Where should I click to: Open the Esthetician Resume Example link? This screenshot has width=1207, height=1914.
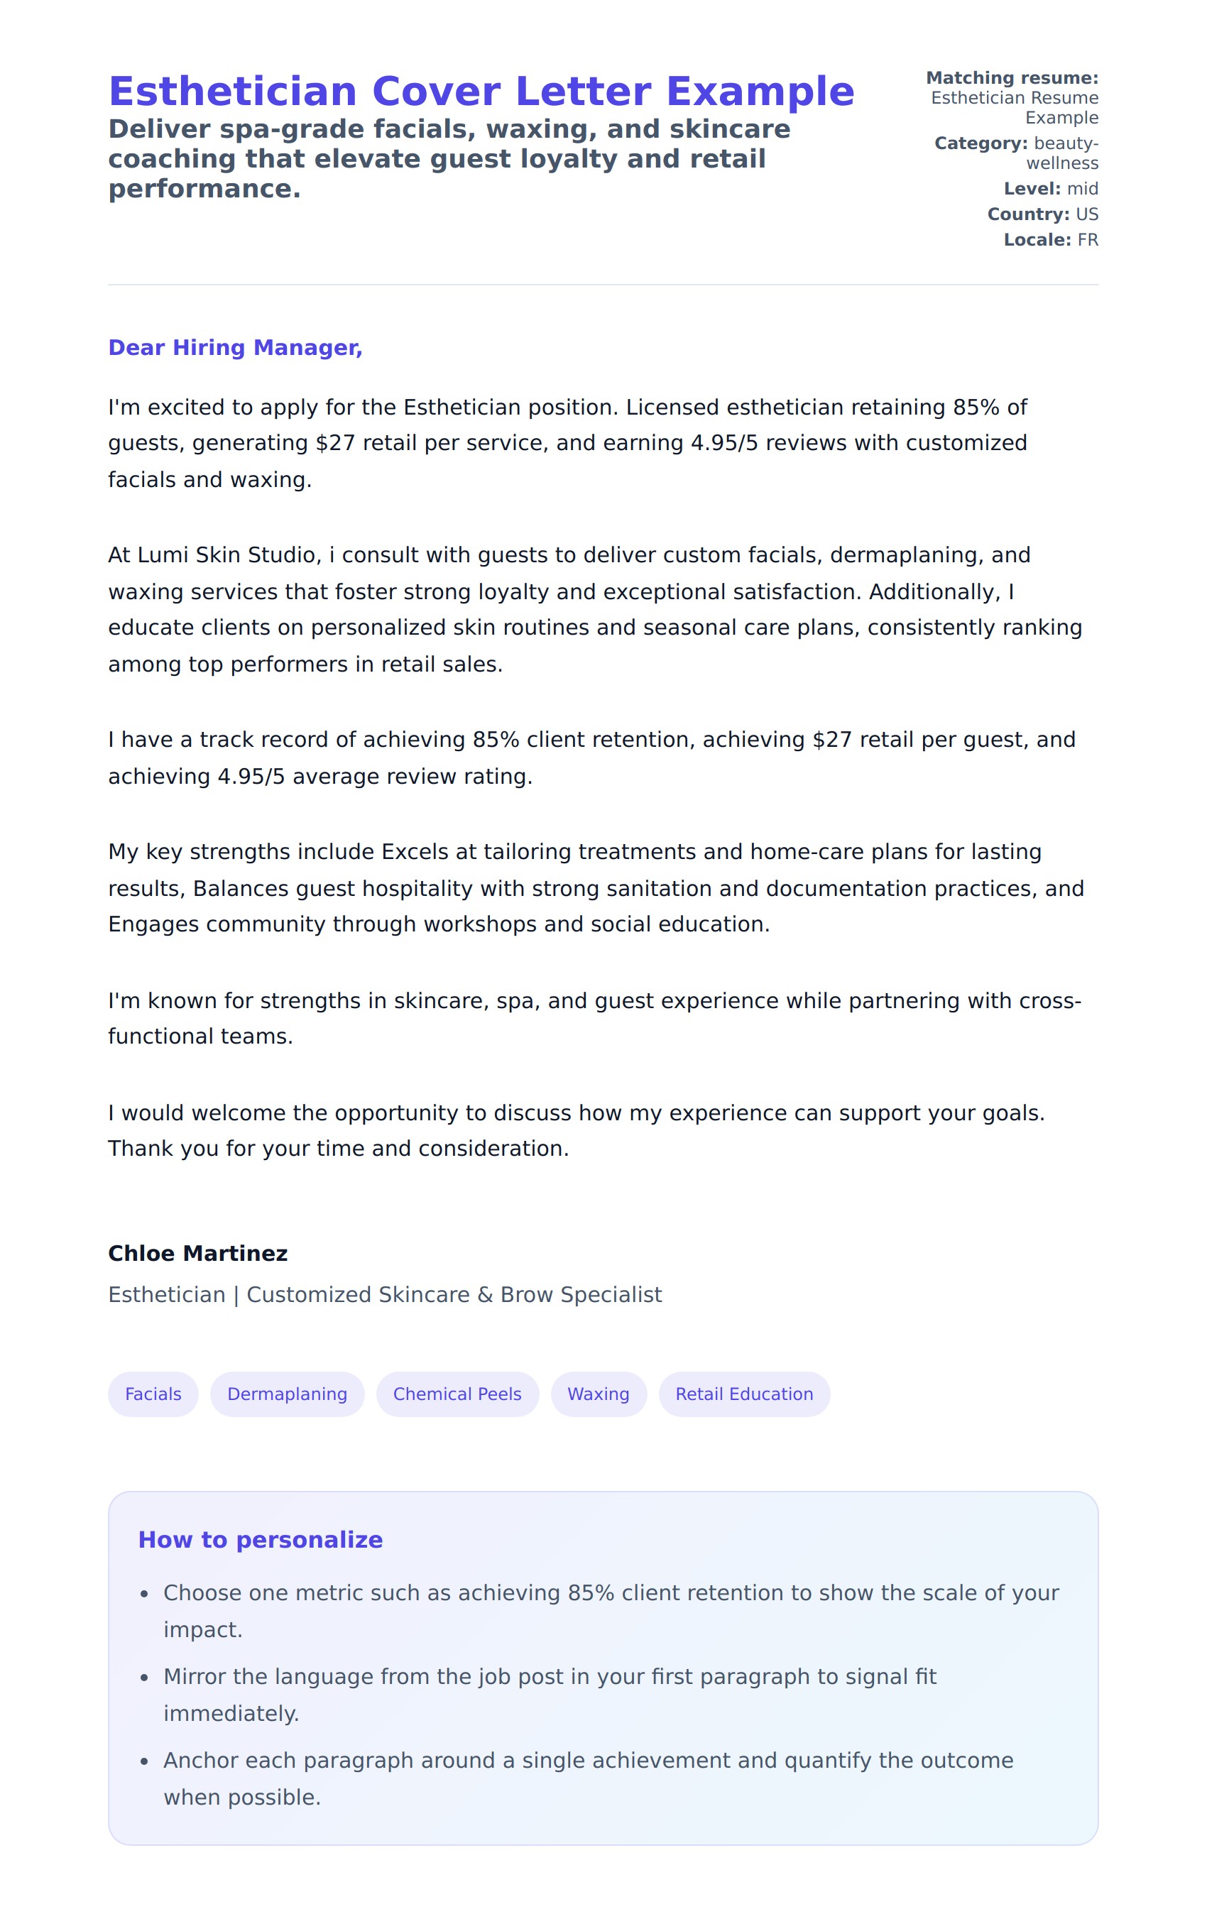[1015, 107]
